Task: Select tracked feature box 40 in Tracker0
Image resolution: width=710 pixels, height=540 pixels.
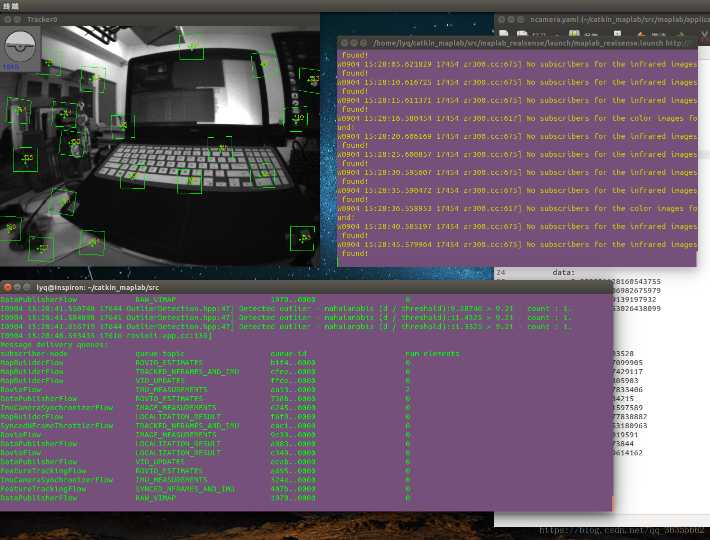Action: click(296, 119)
